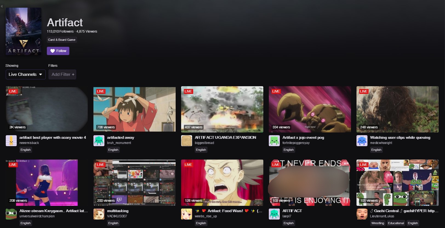Click channel name biggestbread
The image size is (445, 228).
tap(204, 143)
